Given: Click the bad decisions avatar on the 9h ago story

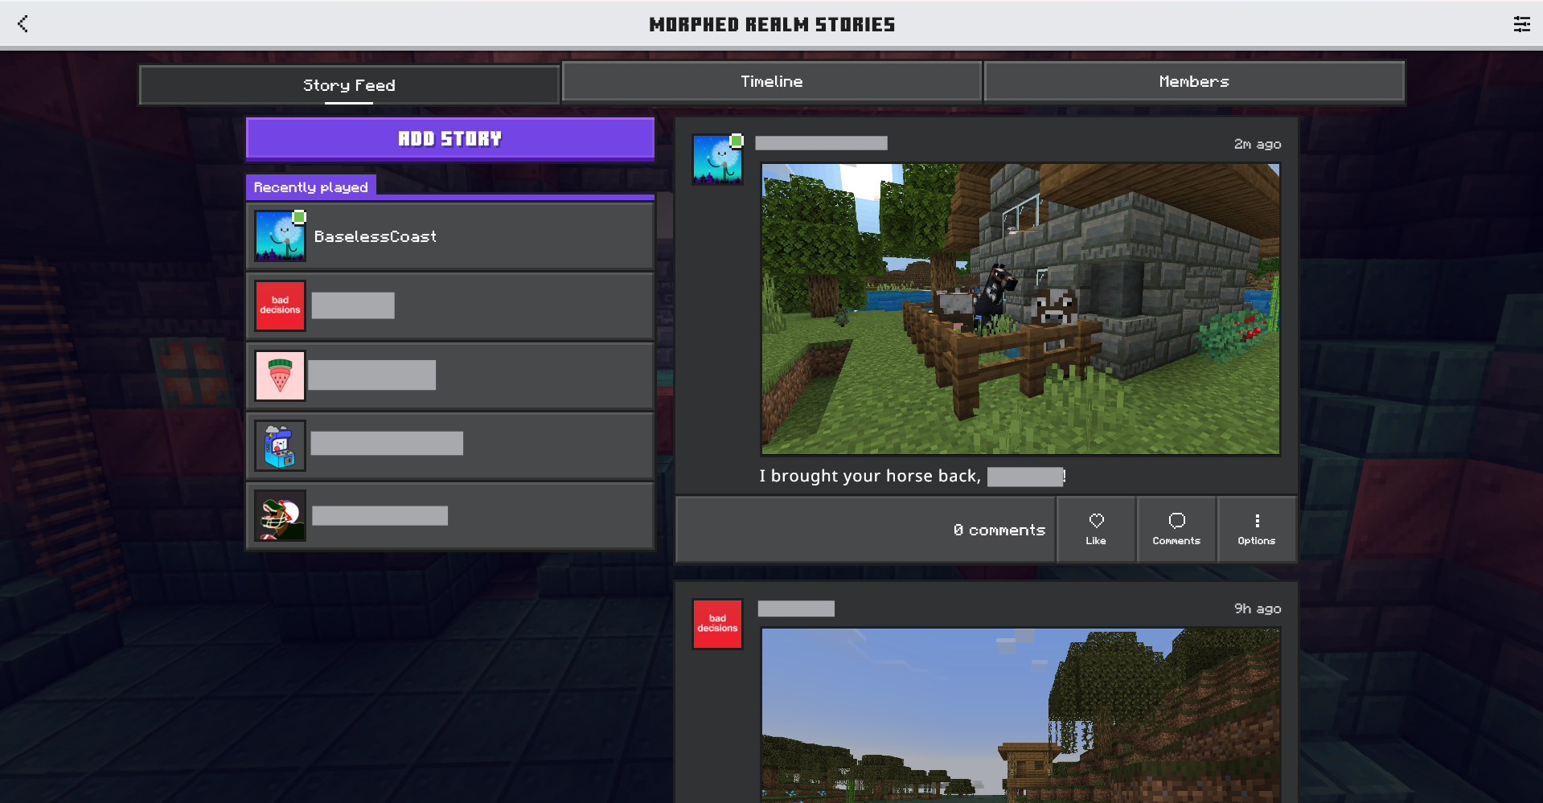Looking at the screenshot, I should [x=717, y=624].
